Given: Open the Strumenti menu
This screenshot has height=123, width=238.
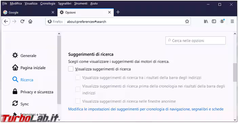Looking at the screenshot, I should click(x=81, y=3).
